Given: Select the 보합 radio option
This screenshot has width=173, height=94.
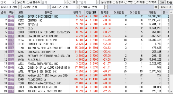Looking at the screenshot, I should [126, 2].
